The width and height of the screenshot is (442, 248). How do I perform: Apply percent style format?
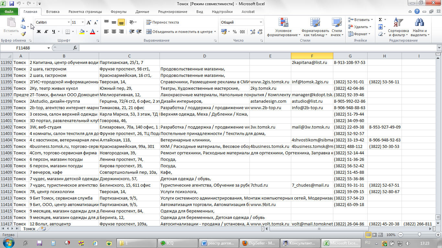(235, 32)
